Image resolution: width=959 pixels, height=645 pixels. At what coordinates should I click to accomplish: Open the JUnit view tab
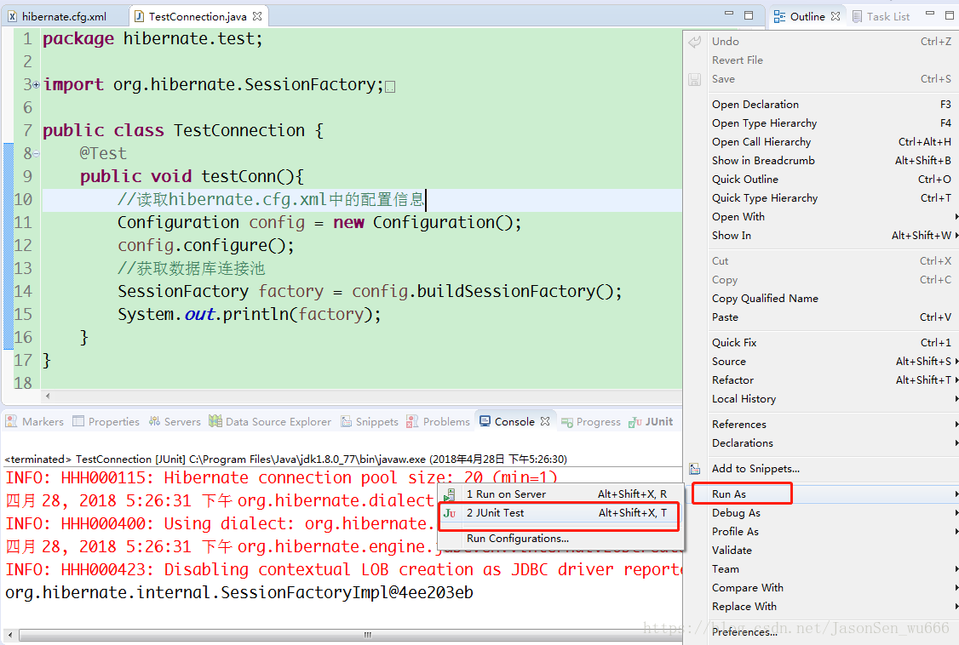(x=651, y=421)
